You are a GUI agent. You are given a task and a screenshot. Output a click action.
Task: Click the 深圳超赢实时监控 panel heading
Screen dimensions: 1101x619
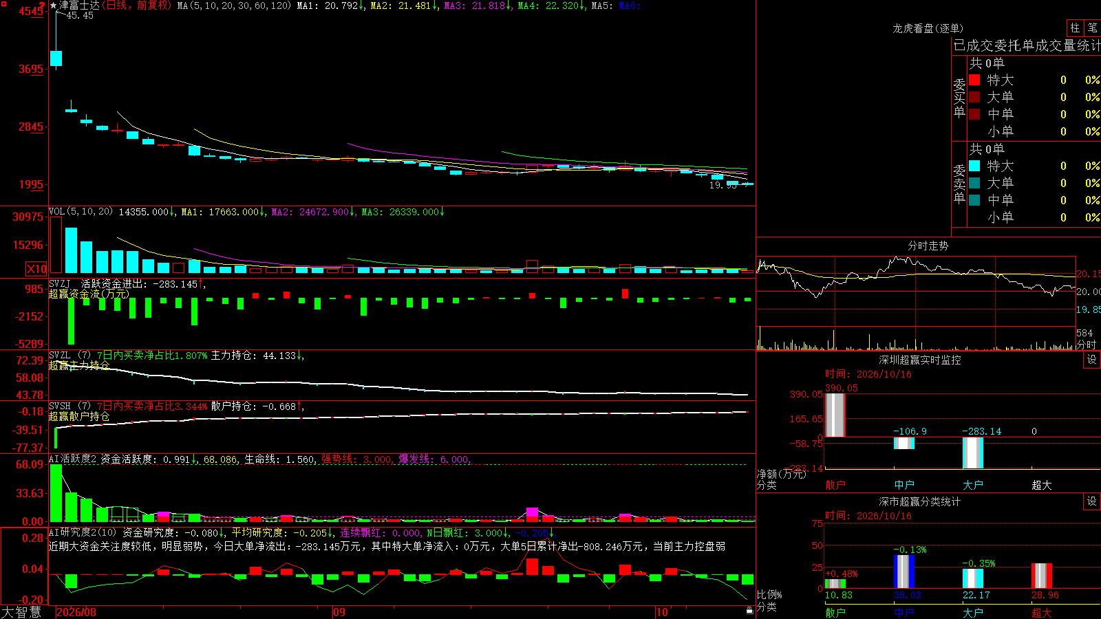920,360
